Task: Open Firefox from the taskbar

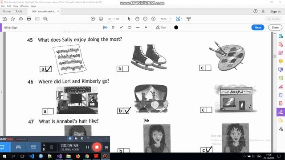Action: (x=77, y=156)
